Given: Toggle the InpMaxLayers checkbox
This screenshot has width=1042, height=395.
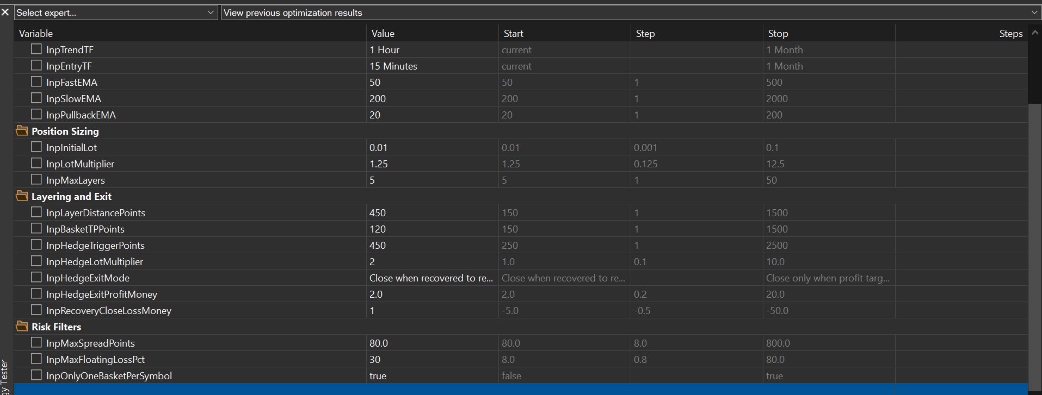Looking at the screenshot, I should coord(36,179).
